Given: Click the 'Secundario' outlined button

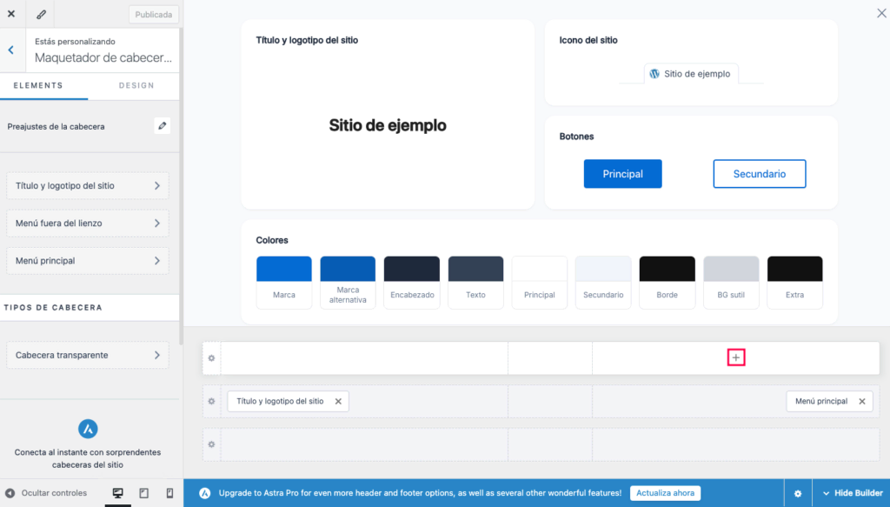Looking at the screenshot, I should point(760,174).
